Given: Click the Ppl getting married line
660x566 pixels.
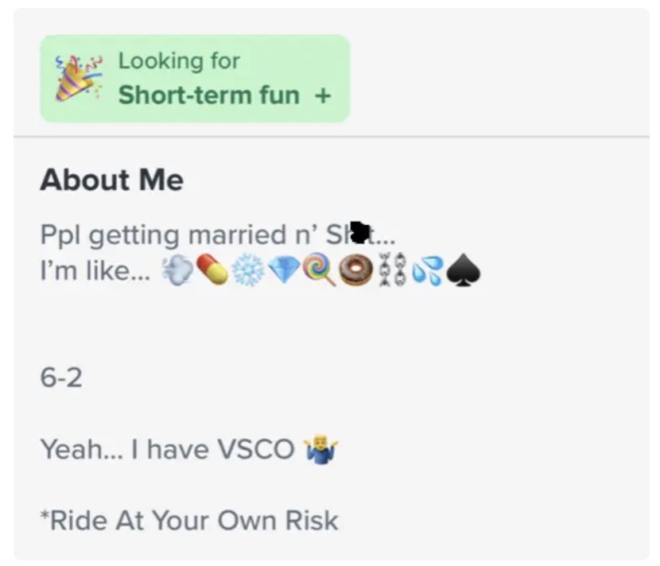Looking at the screenshot, I should point(216,235).
